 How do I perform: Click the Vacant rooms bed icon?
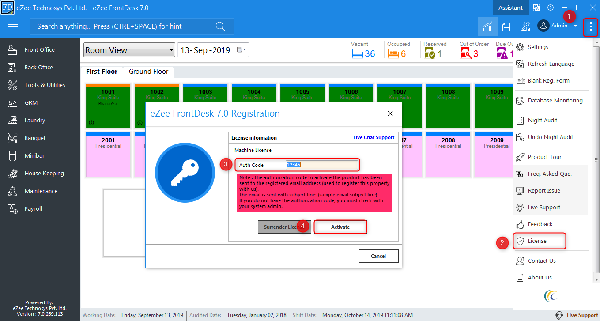tap(357, 54)
